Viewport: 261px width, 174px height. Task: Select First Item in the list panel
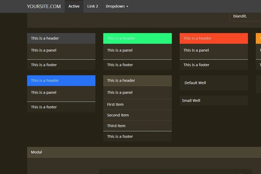pos(137,105)
